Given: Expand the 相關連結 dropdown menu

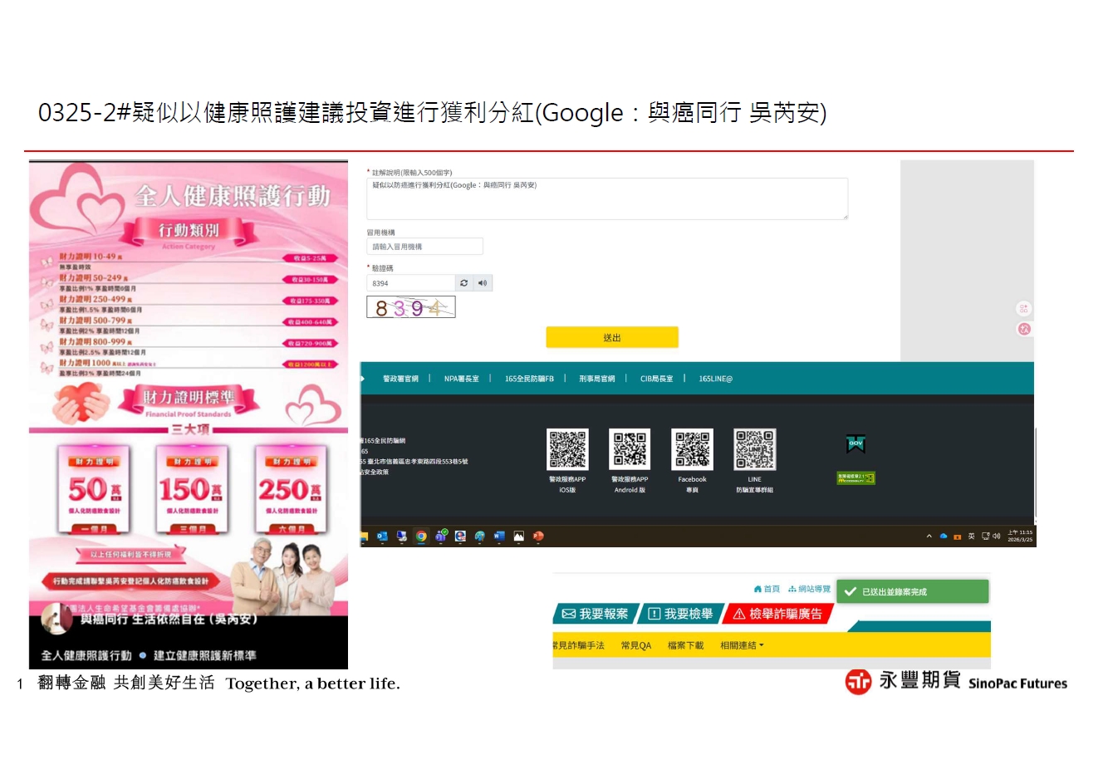Looking at the screenshot, I should pos(742,645).
